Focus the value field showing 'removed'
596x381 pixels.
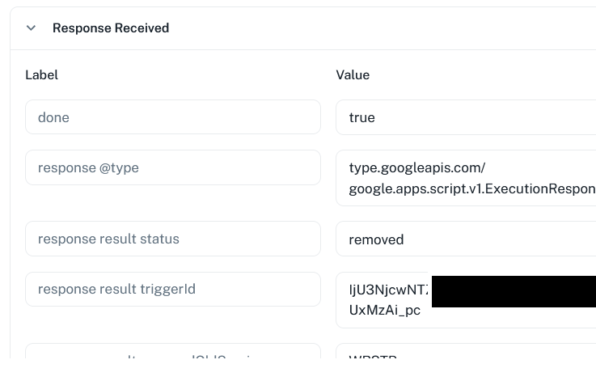(466, 239)
